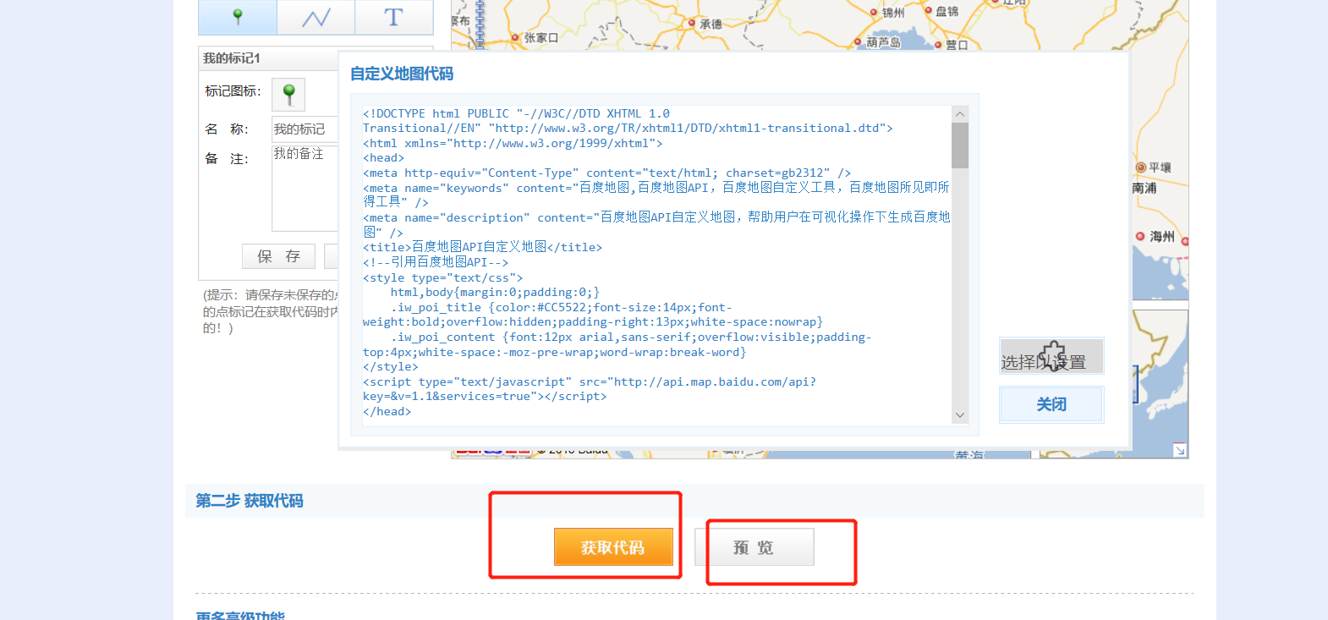
Task: Click the 葫芦岛 city marker on the map
Action: coord(858,41)
